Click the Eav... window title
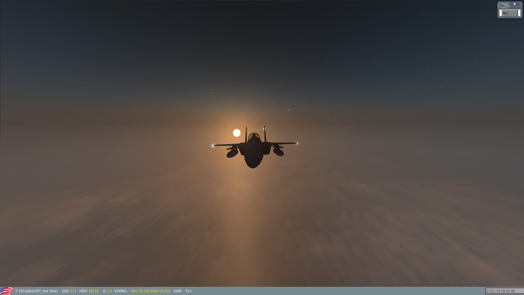Screen dimensions: 524x295 coord(503,5)
